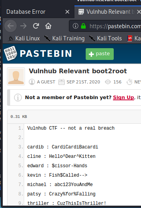This screenshot has height=208, width=141.
Task: Open site information icon in address bar
Action: pyautogui.click(x=76, y=26)
